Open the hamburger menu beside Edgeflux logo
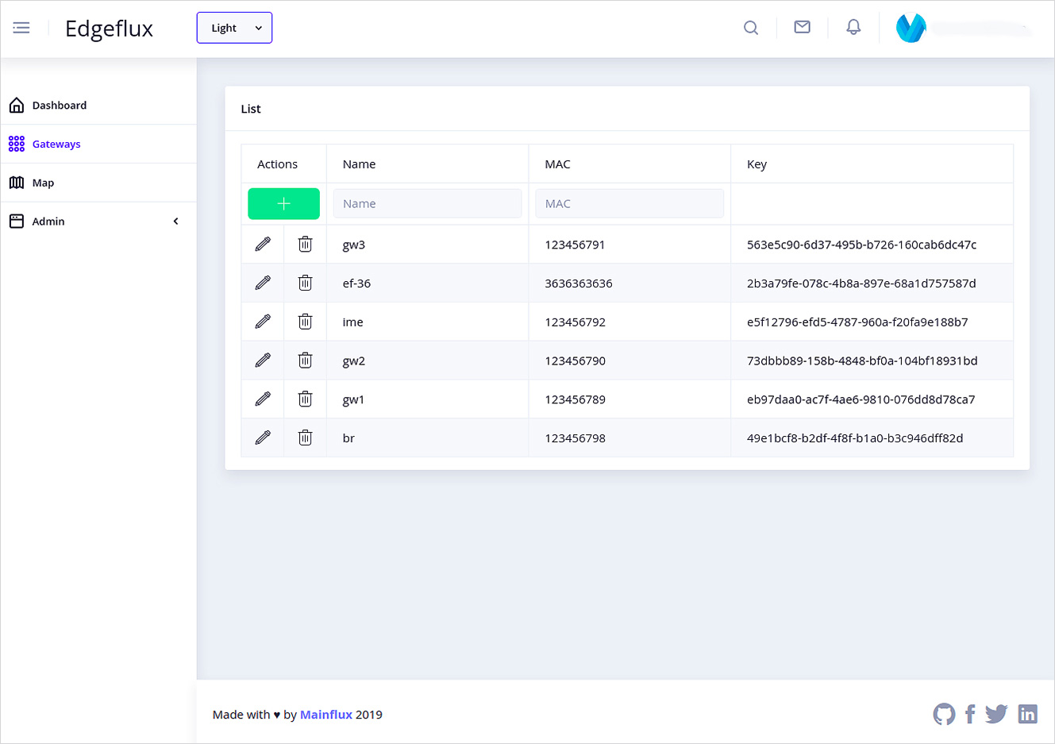This screenshot has width=1055, height=744. [x=21, y=27]
